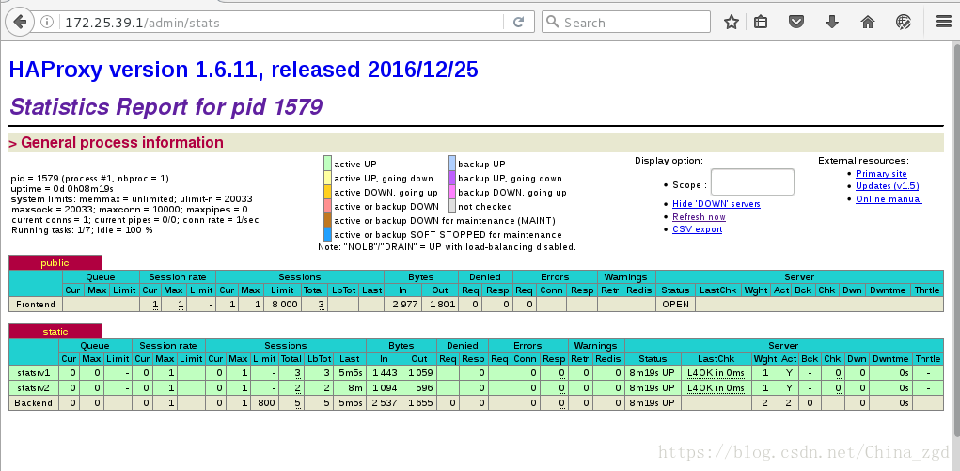Viewport: 960px width, 471px height.
Task: Click Backend Bytes In value 2 537
Action: tap(384, 402)
